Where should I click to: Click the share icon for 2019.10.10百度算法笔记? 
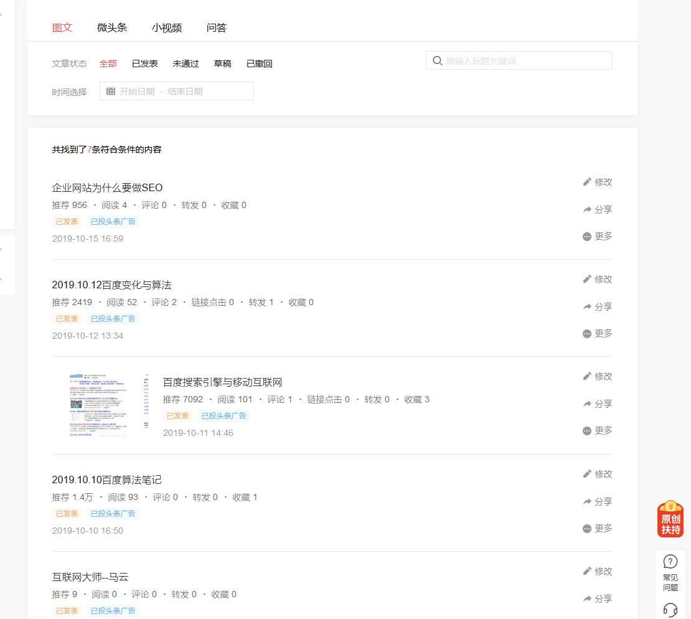[x=586, y=501]
